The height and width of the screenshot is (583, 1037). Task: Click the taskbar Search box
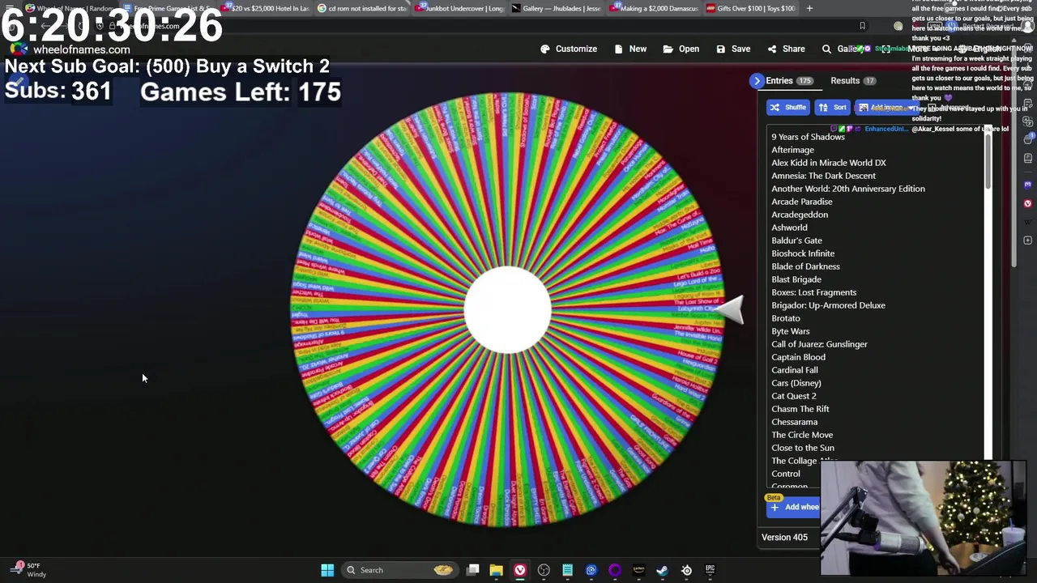click(x=399, y=570)
